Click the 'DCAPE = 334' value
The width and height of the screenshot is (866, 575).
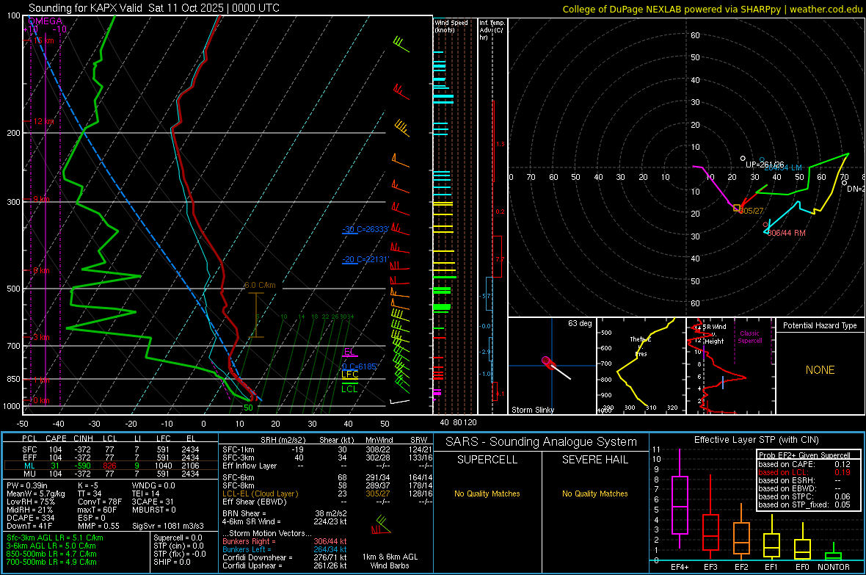coord(30,518)
